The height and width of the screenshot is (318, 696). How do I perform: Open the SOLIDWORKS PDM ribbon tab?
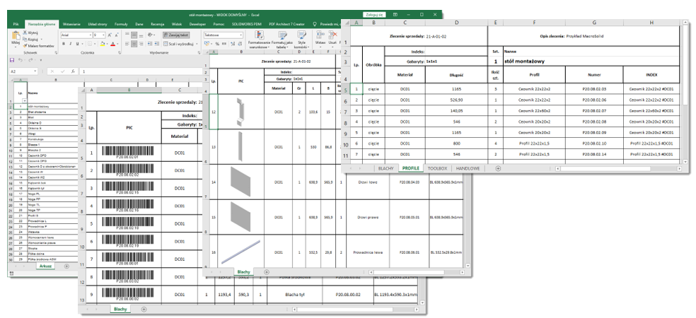coord(248,24)
